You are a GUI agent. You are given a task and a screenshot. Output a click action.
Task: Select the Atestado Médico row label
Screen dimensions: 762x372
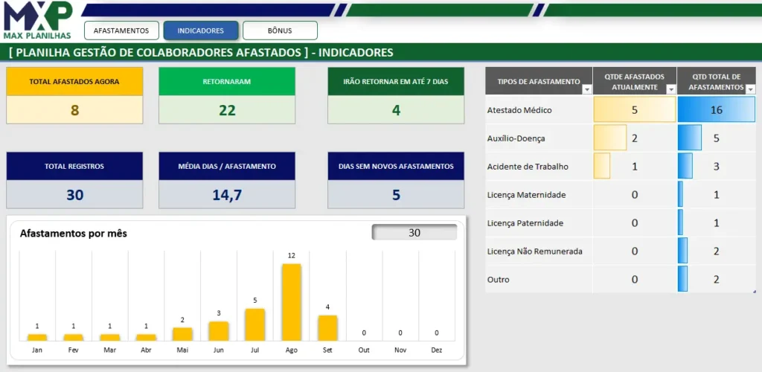coord(519,110)
